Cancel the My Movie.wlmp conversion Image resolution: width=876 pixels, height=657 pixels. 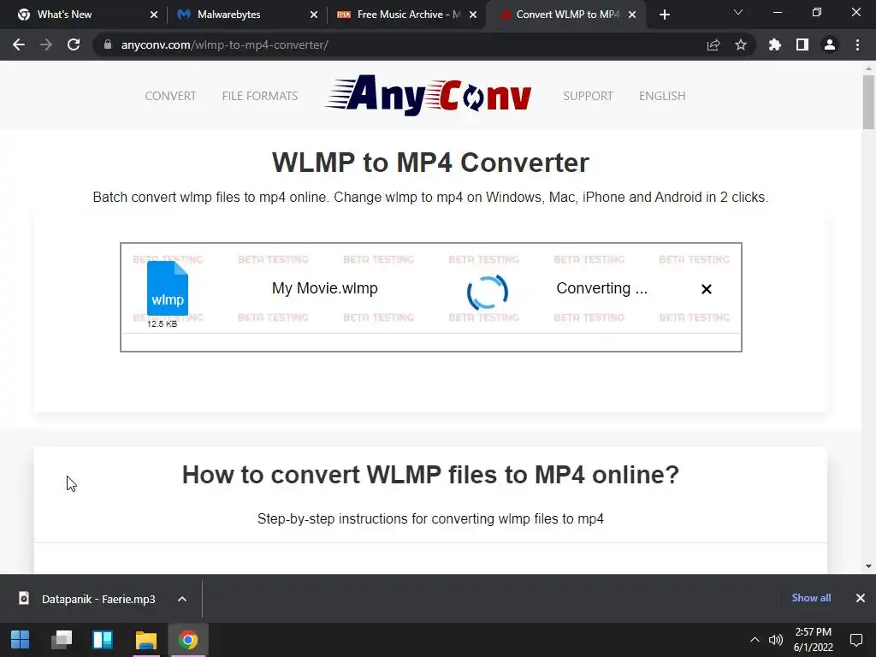(x=706, y=289)
